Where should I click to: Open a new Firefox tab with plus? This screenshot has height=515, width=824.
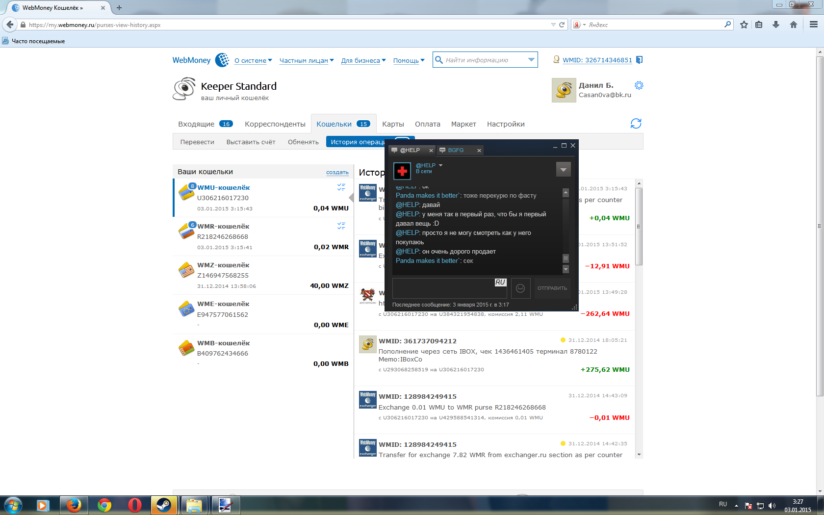click(119, 8)
